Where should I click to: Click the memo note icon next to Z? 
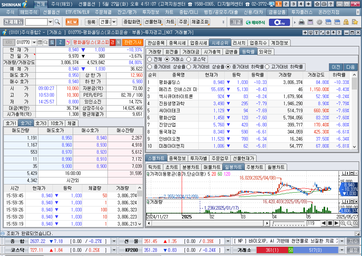[x=68, y=42]
